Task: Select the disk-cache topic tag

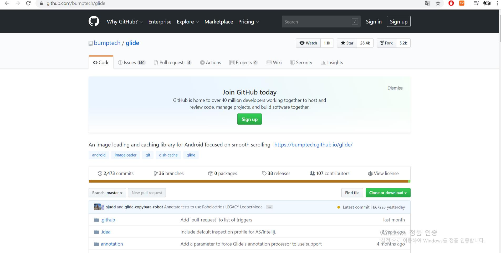Action: [x=168, y=155]
